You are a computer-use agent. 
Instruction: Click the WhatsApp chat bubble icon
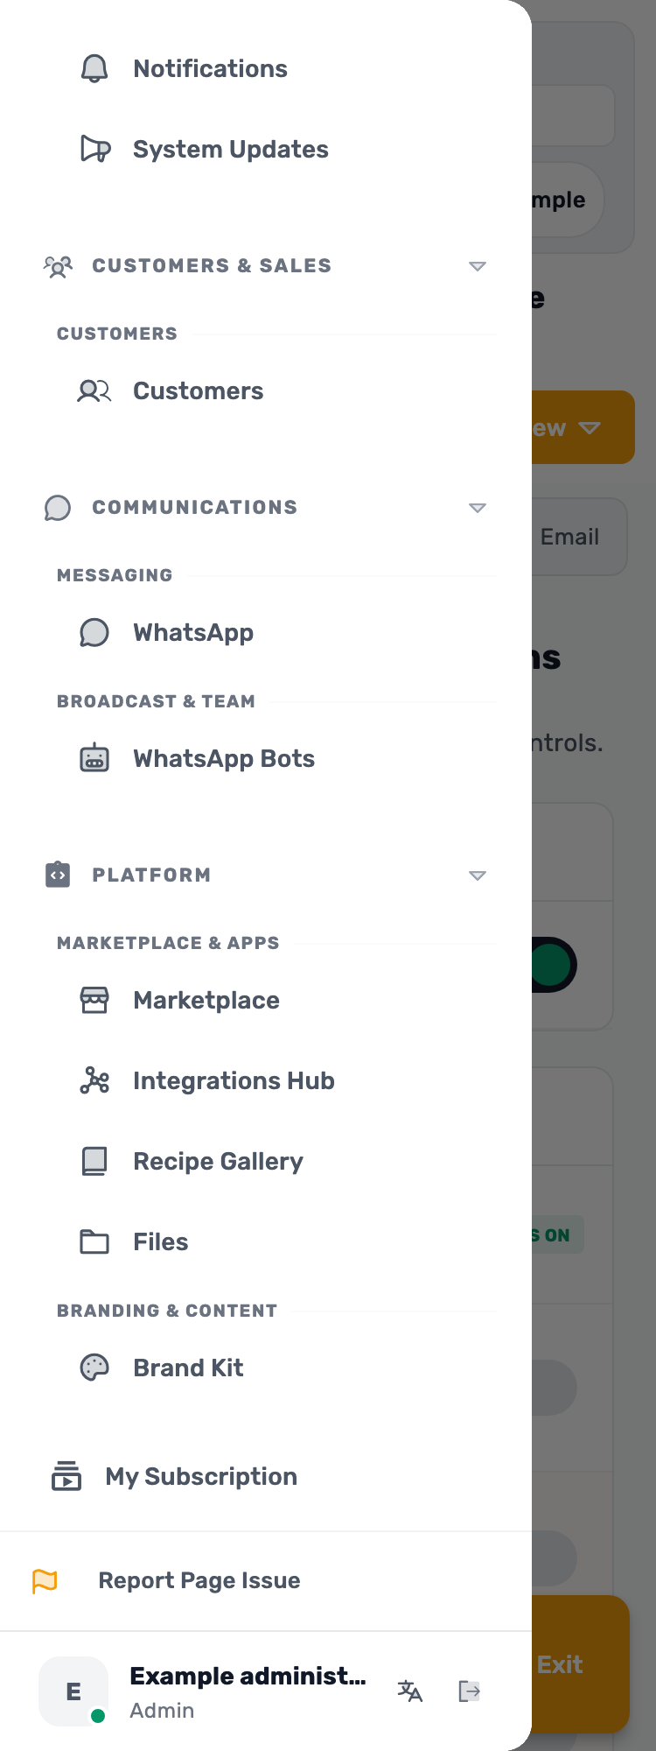click(x=94, y=632)
